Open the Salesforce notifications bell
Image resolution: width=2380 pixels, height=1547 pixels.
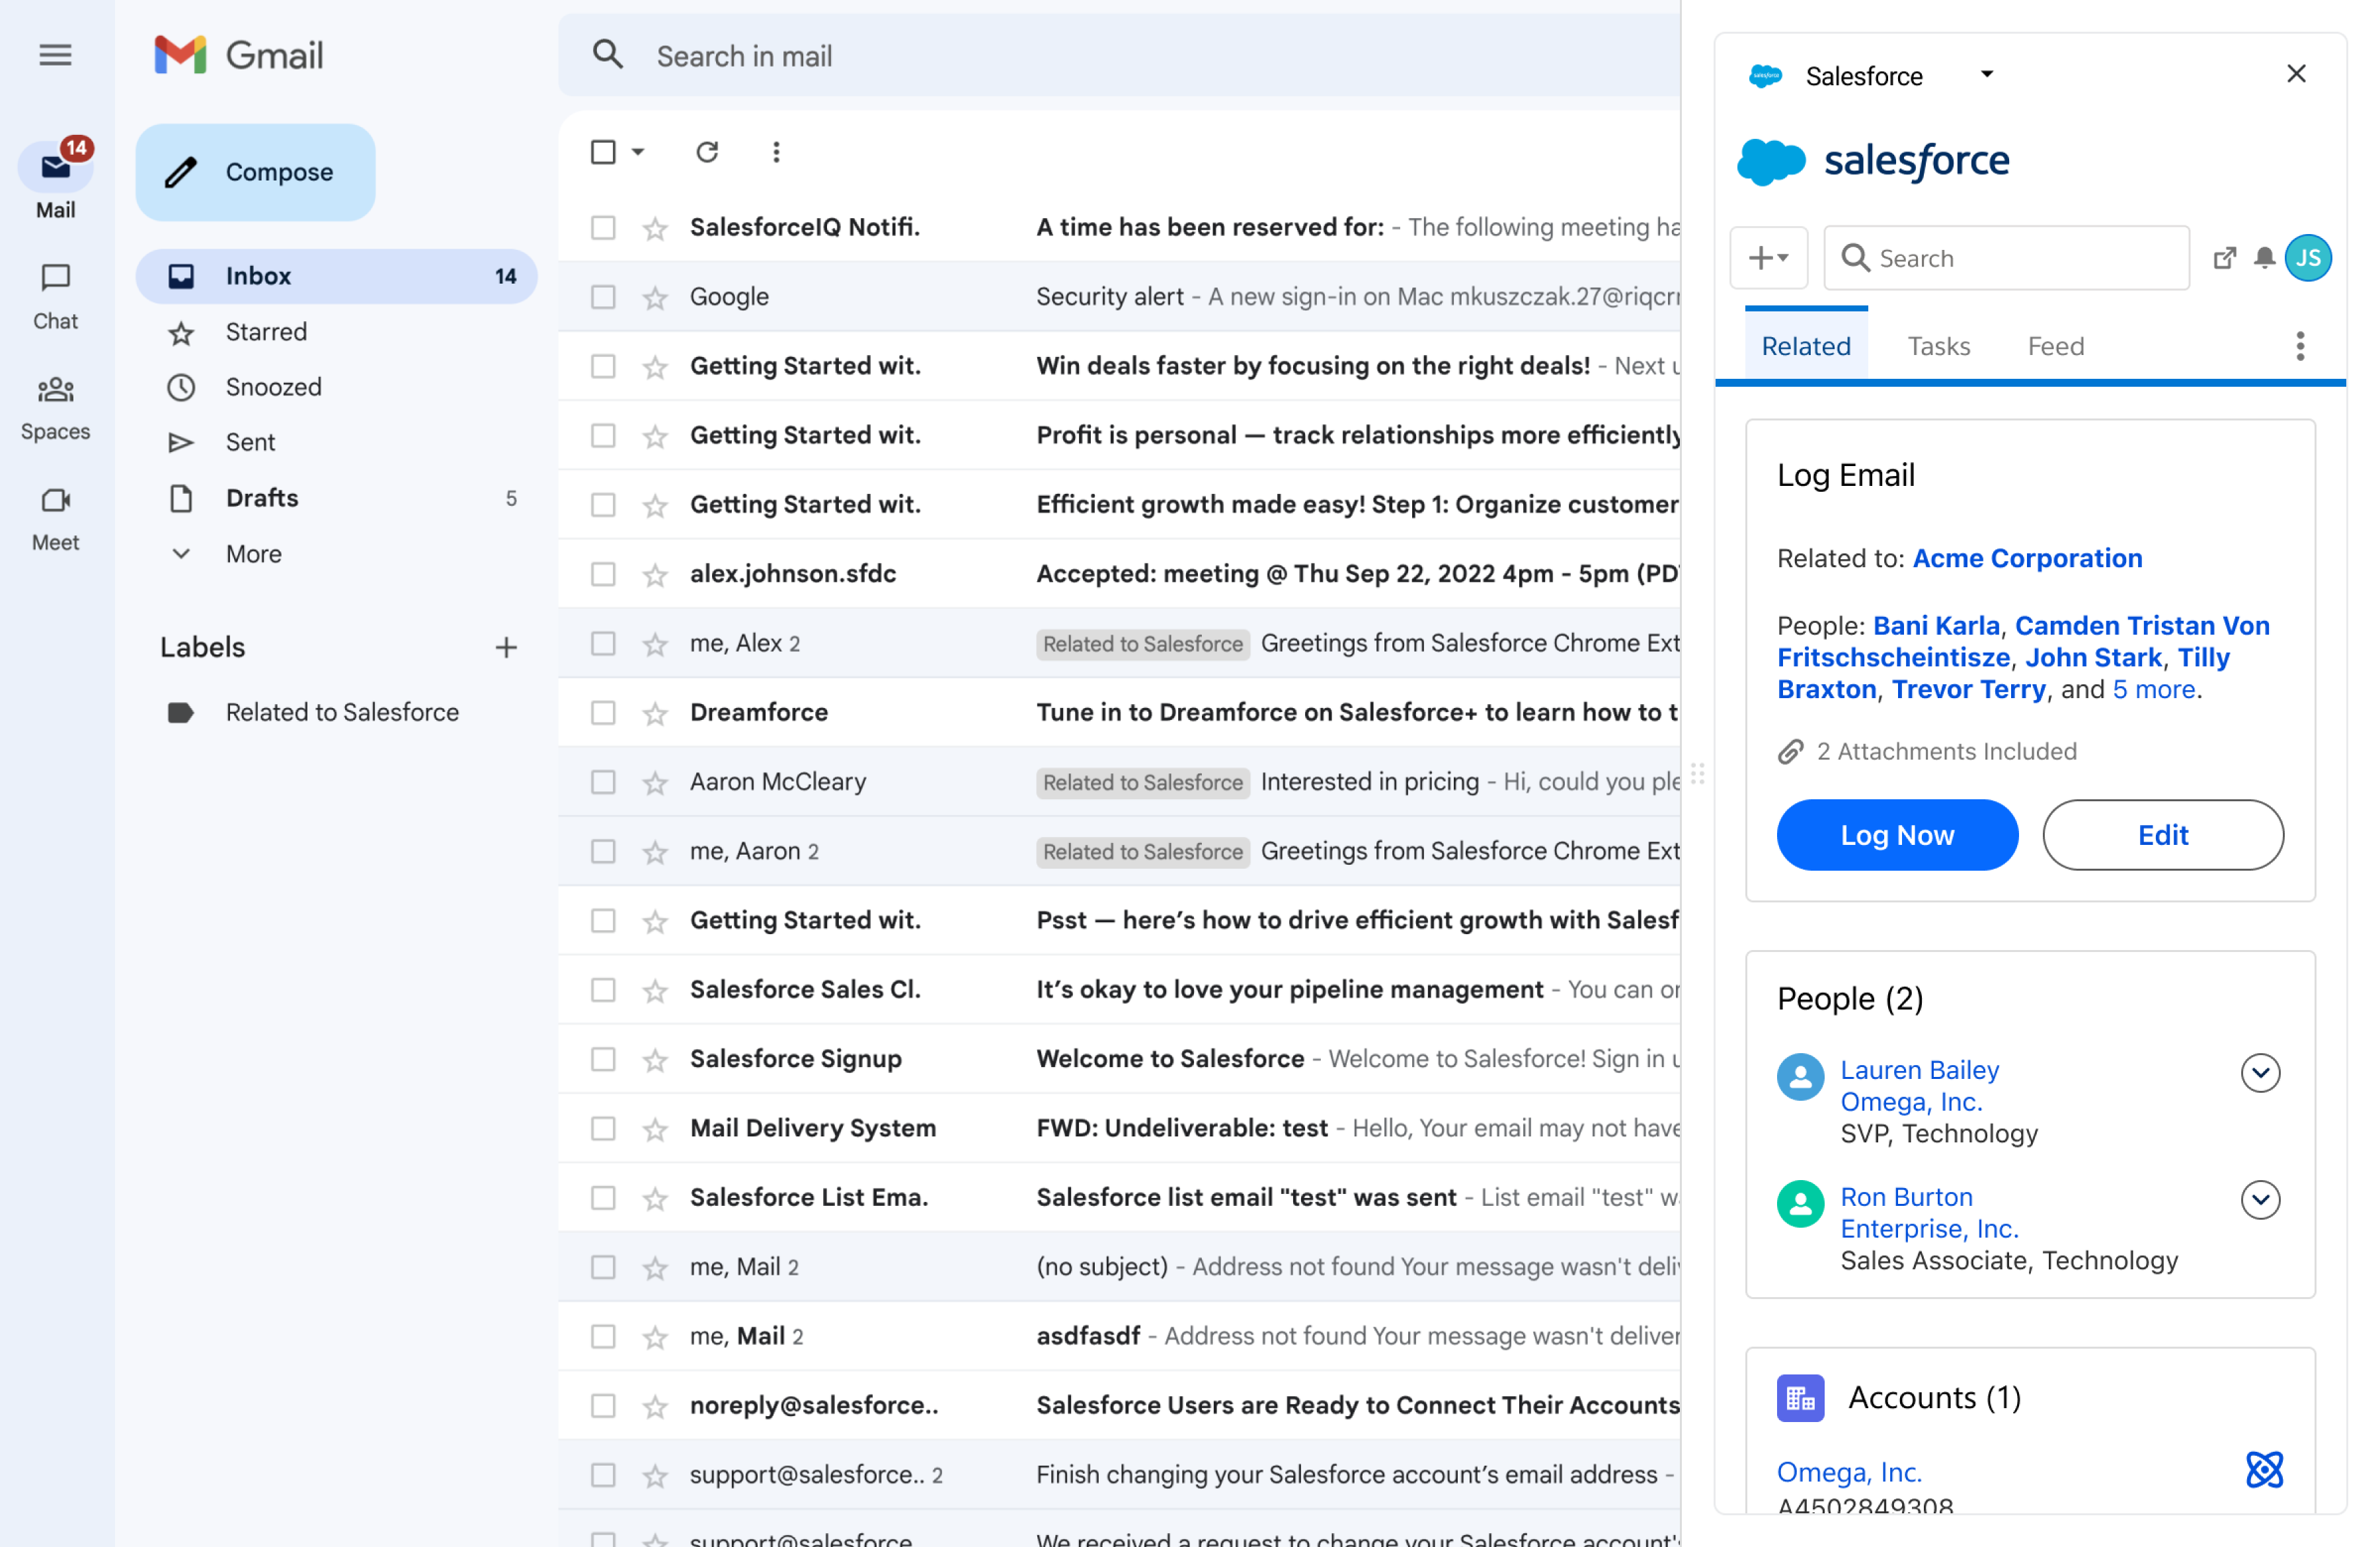click(x=2265, y=258)
